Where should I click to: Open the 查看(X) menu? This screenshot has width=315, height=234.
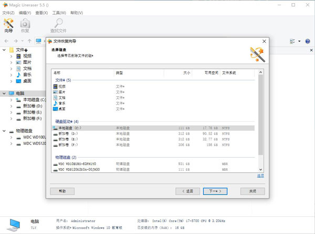tap(41, 13)
